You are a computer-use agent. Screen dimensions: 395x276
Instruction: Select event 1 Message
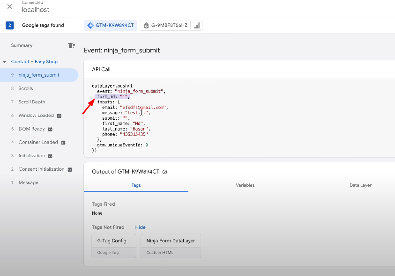click(x=28, y=182)
